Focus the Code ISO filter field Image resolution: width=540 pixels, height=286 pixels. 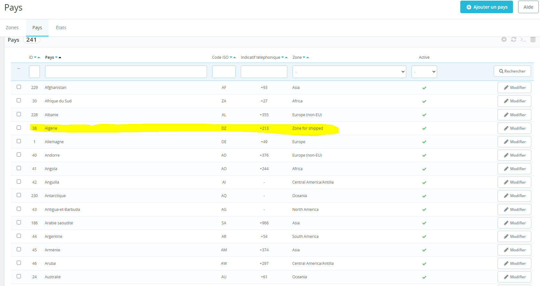point(224,72)
